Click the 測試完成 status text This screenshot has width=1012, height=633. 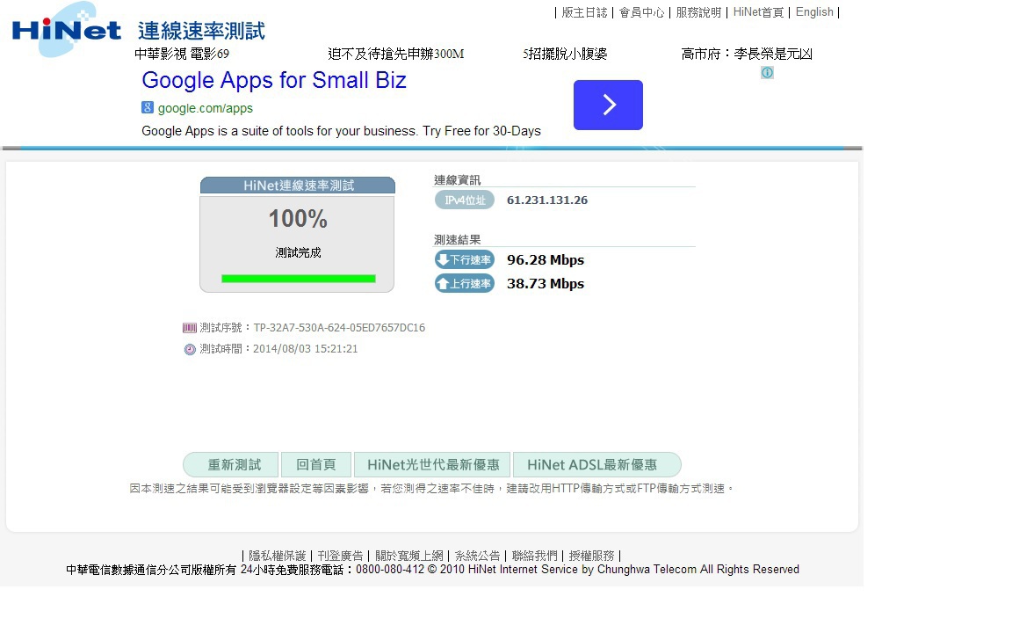pyautogui.click(x=298, y=252)
